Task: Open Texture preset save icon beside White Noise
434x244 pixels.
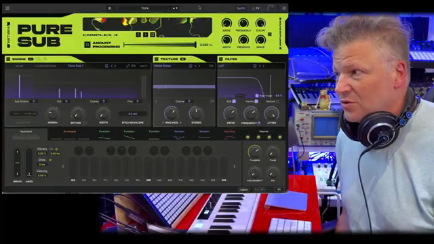Action: [x=191, y=66]
